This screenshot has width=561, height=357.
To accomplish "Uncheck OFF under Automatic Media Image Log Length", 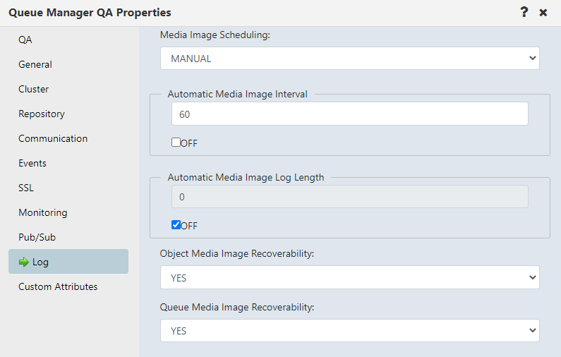I will coord(176,224).
